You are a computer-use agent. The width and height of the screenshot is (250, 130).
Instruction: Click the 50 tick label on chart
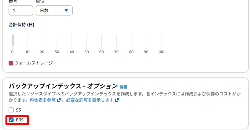coord(87,52)
